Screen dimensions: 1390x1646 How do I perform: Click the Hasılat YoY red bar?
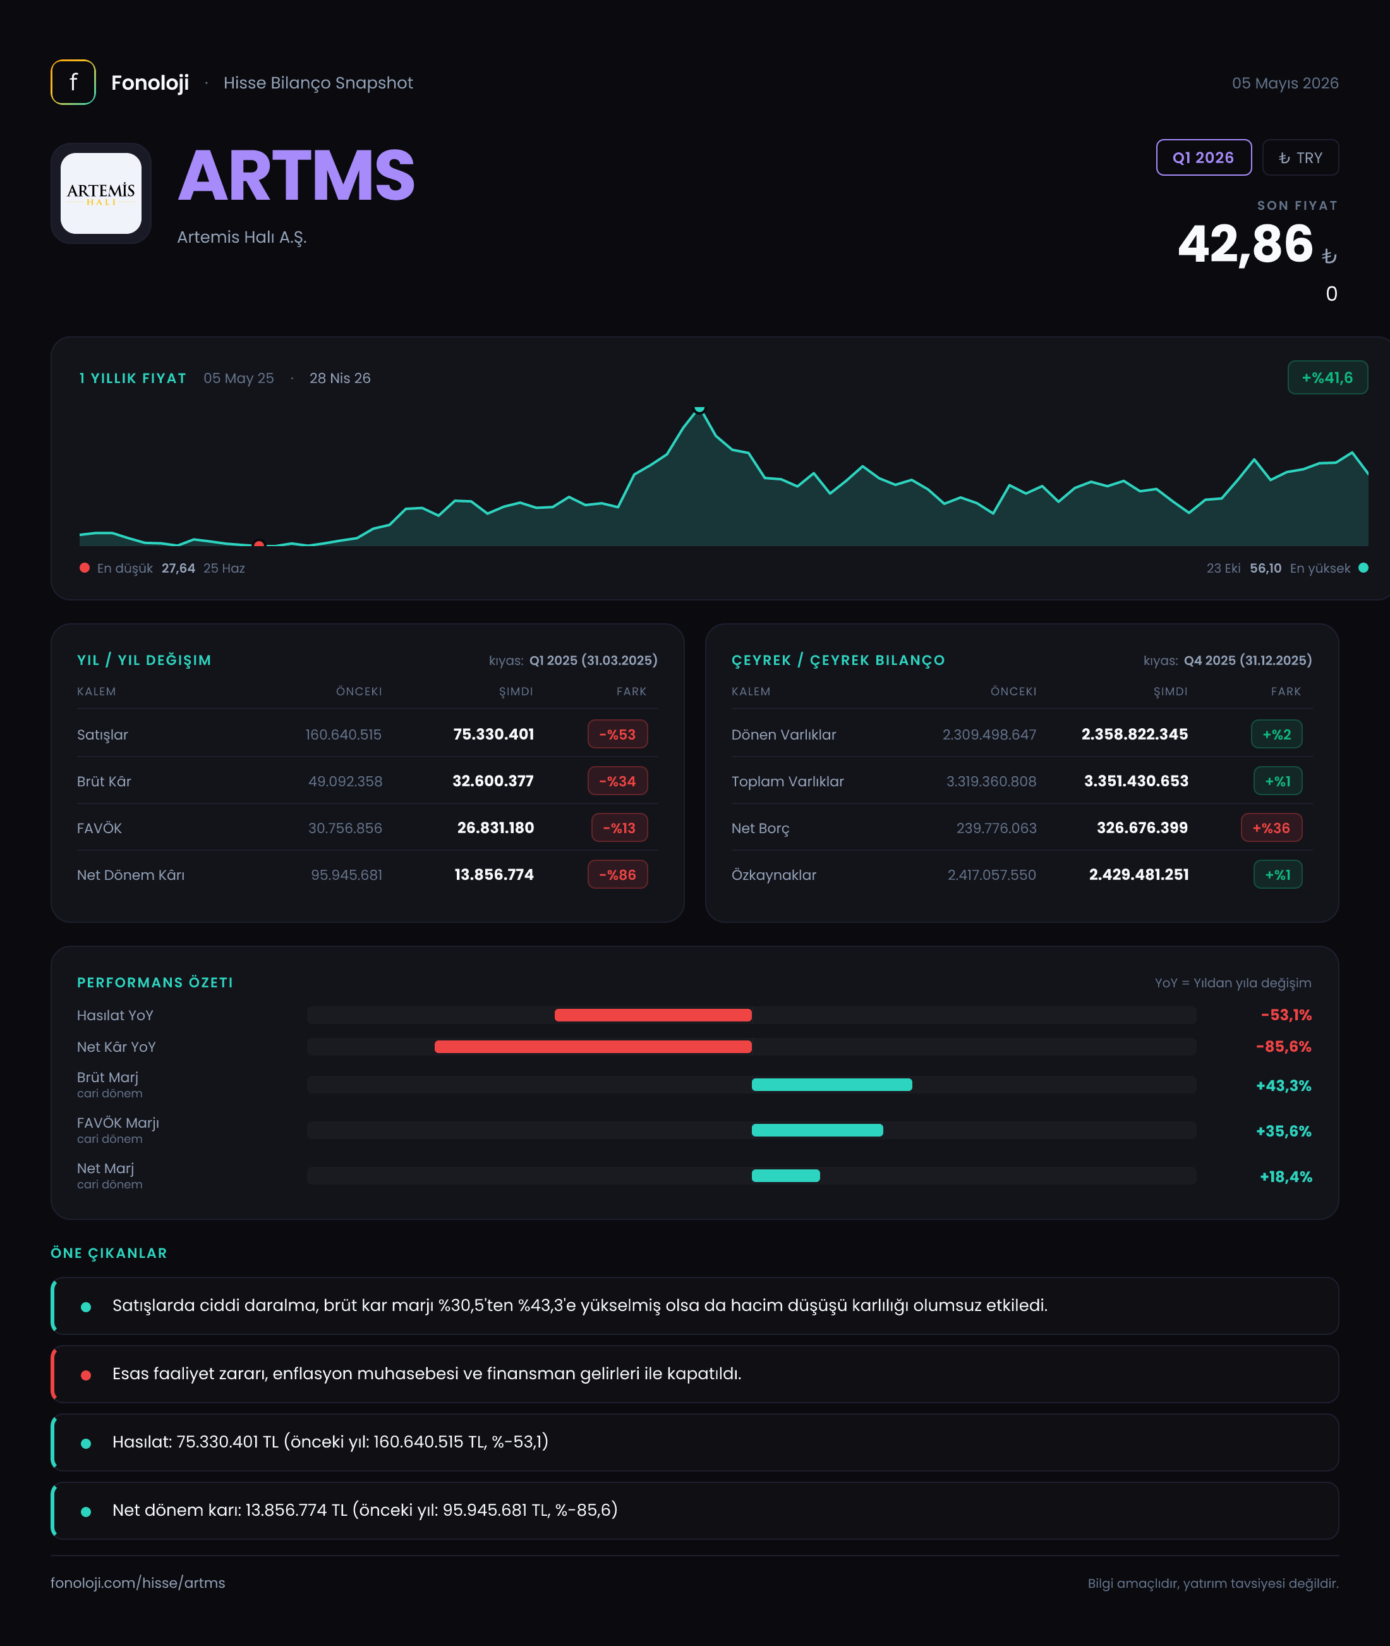(x=653, y=1015)
